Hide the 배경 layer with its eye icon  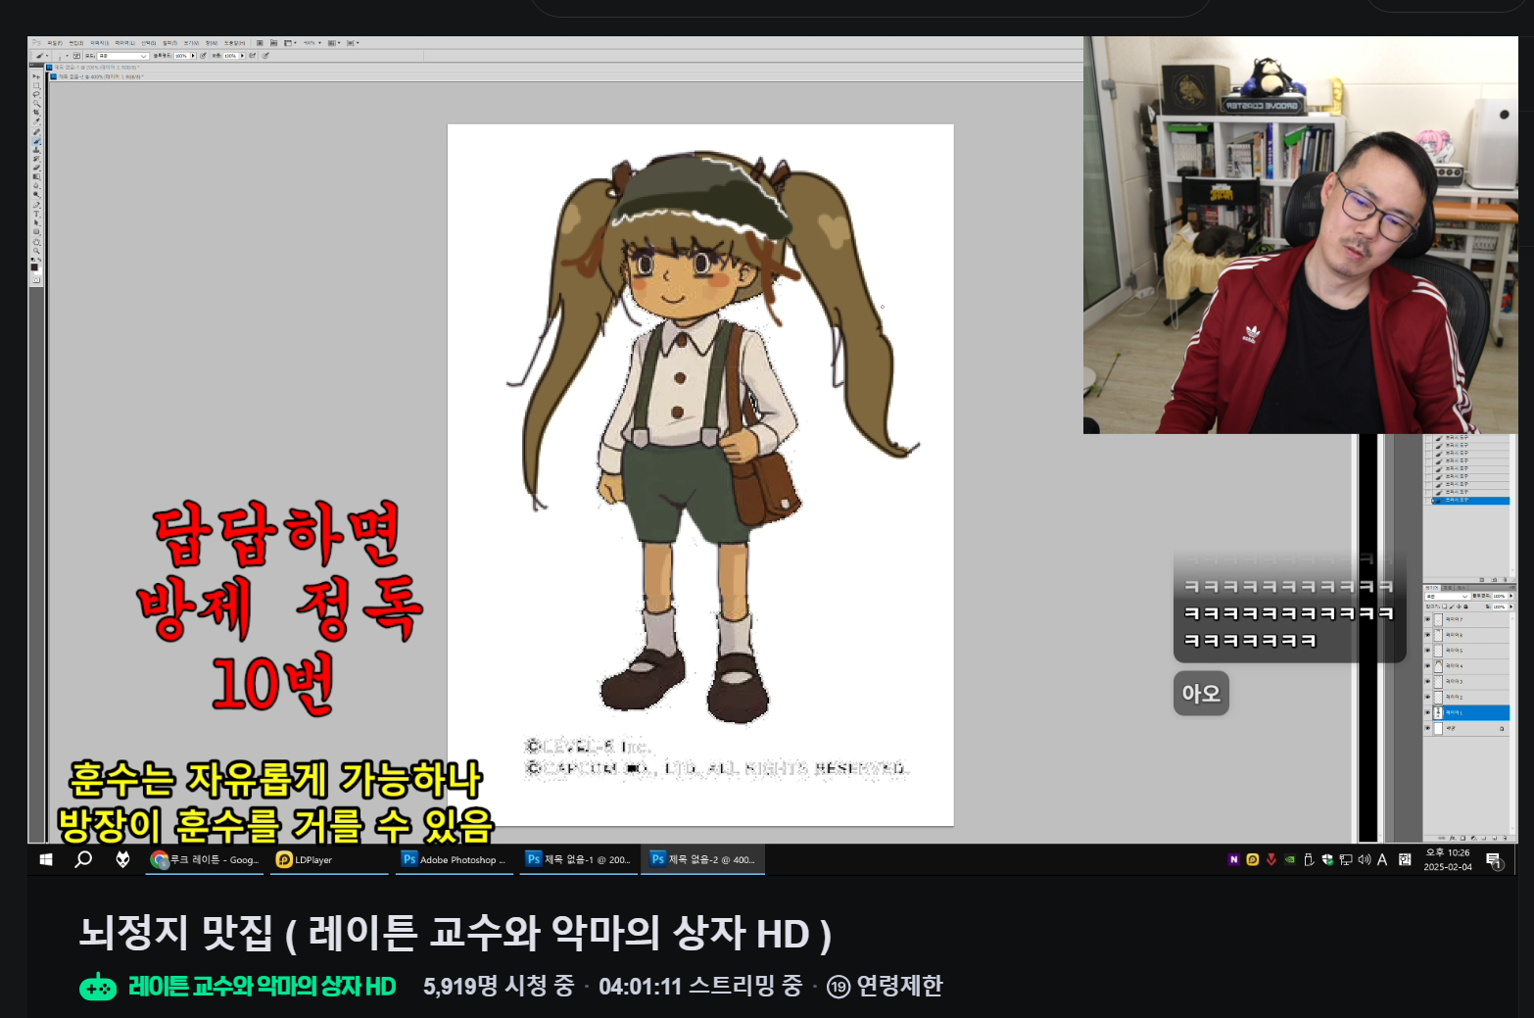point(1427,728)
